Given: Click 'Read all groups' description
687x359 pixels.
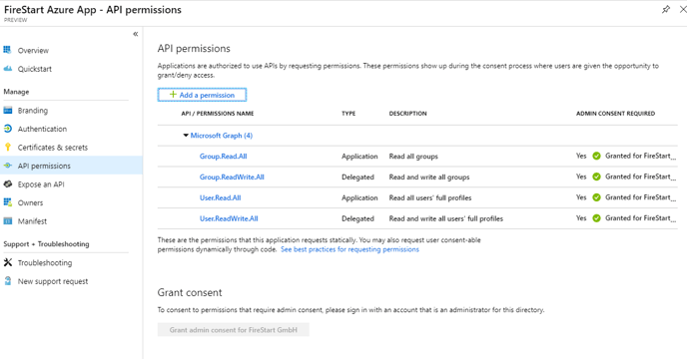Looking at the screenshot, I should (413, 157).
